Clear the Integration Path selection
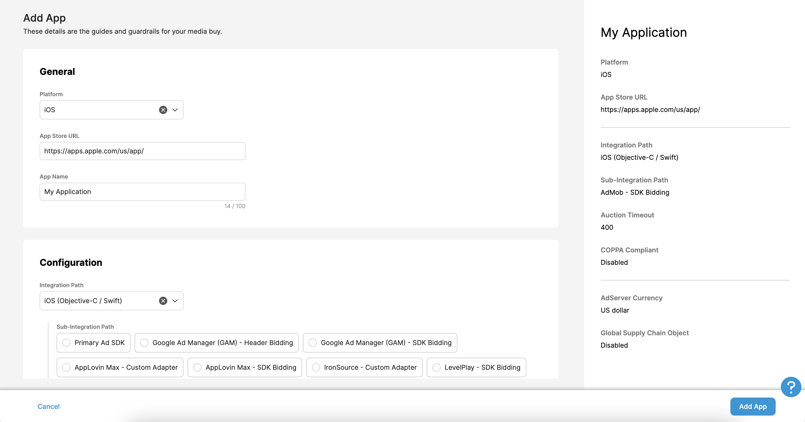 163,301
